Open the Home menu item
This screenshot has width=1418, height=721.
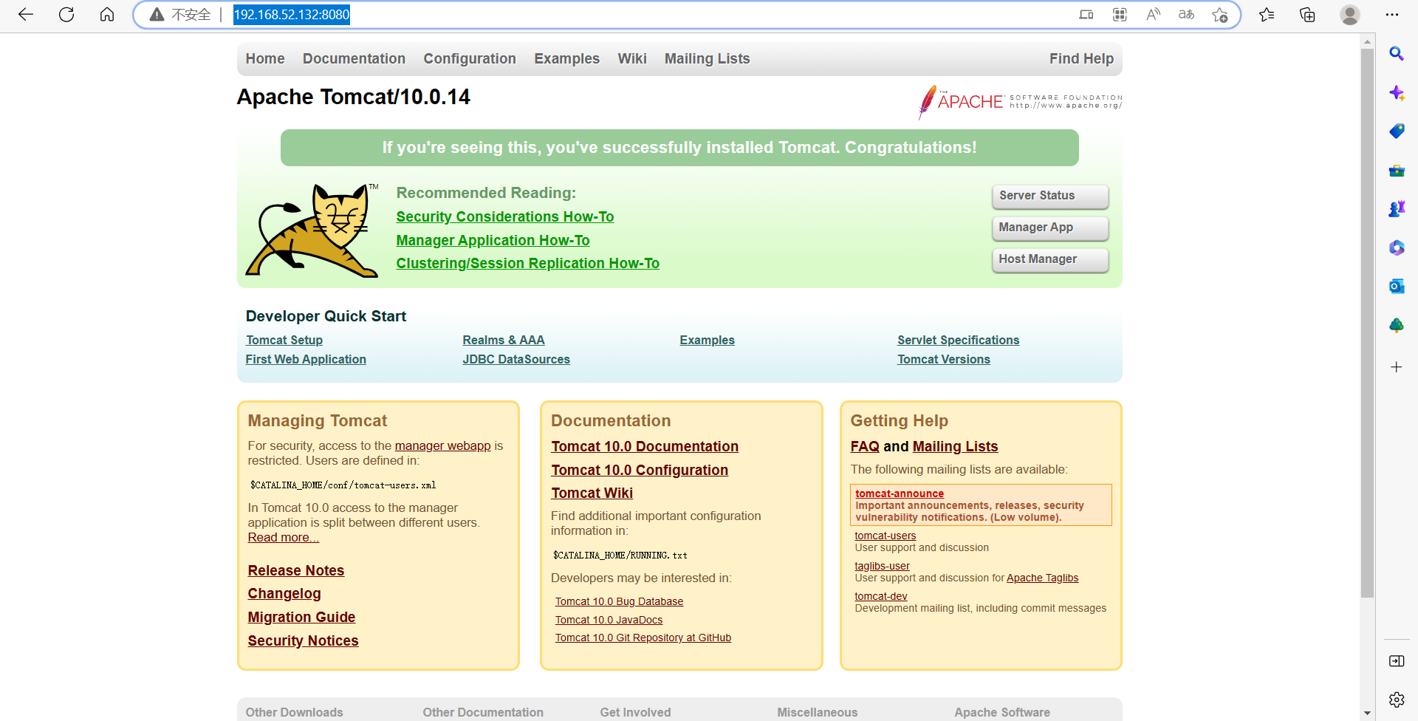(265, 58)
